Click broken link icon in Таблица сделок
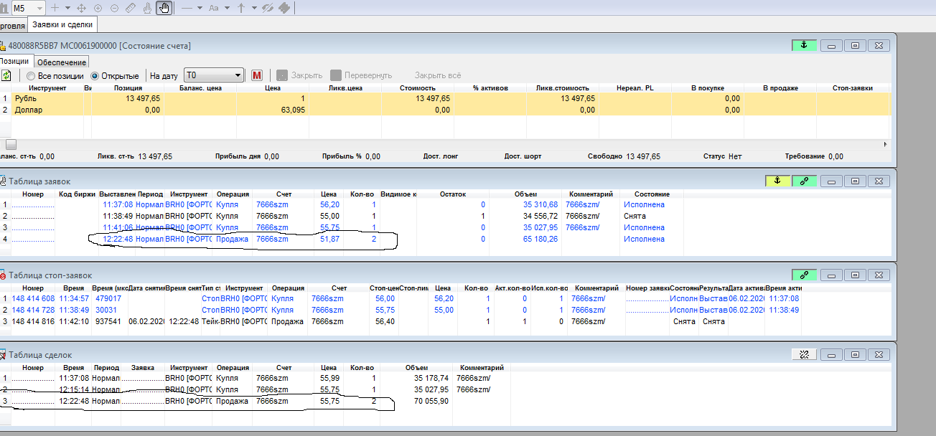 click(x=804, y=354)
